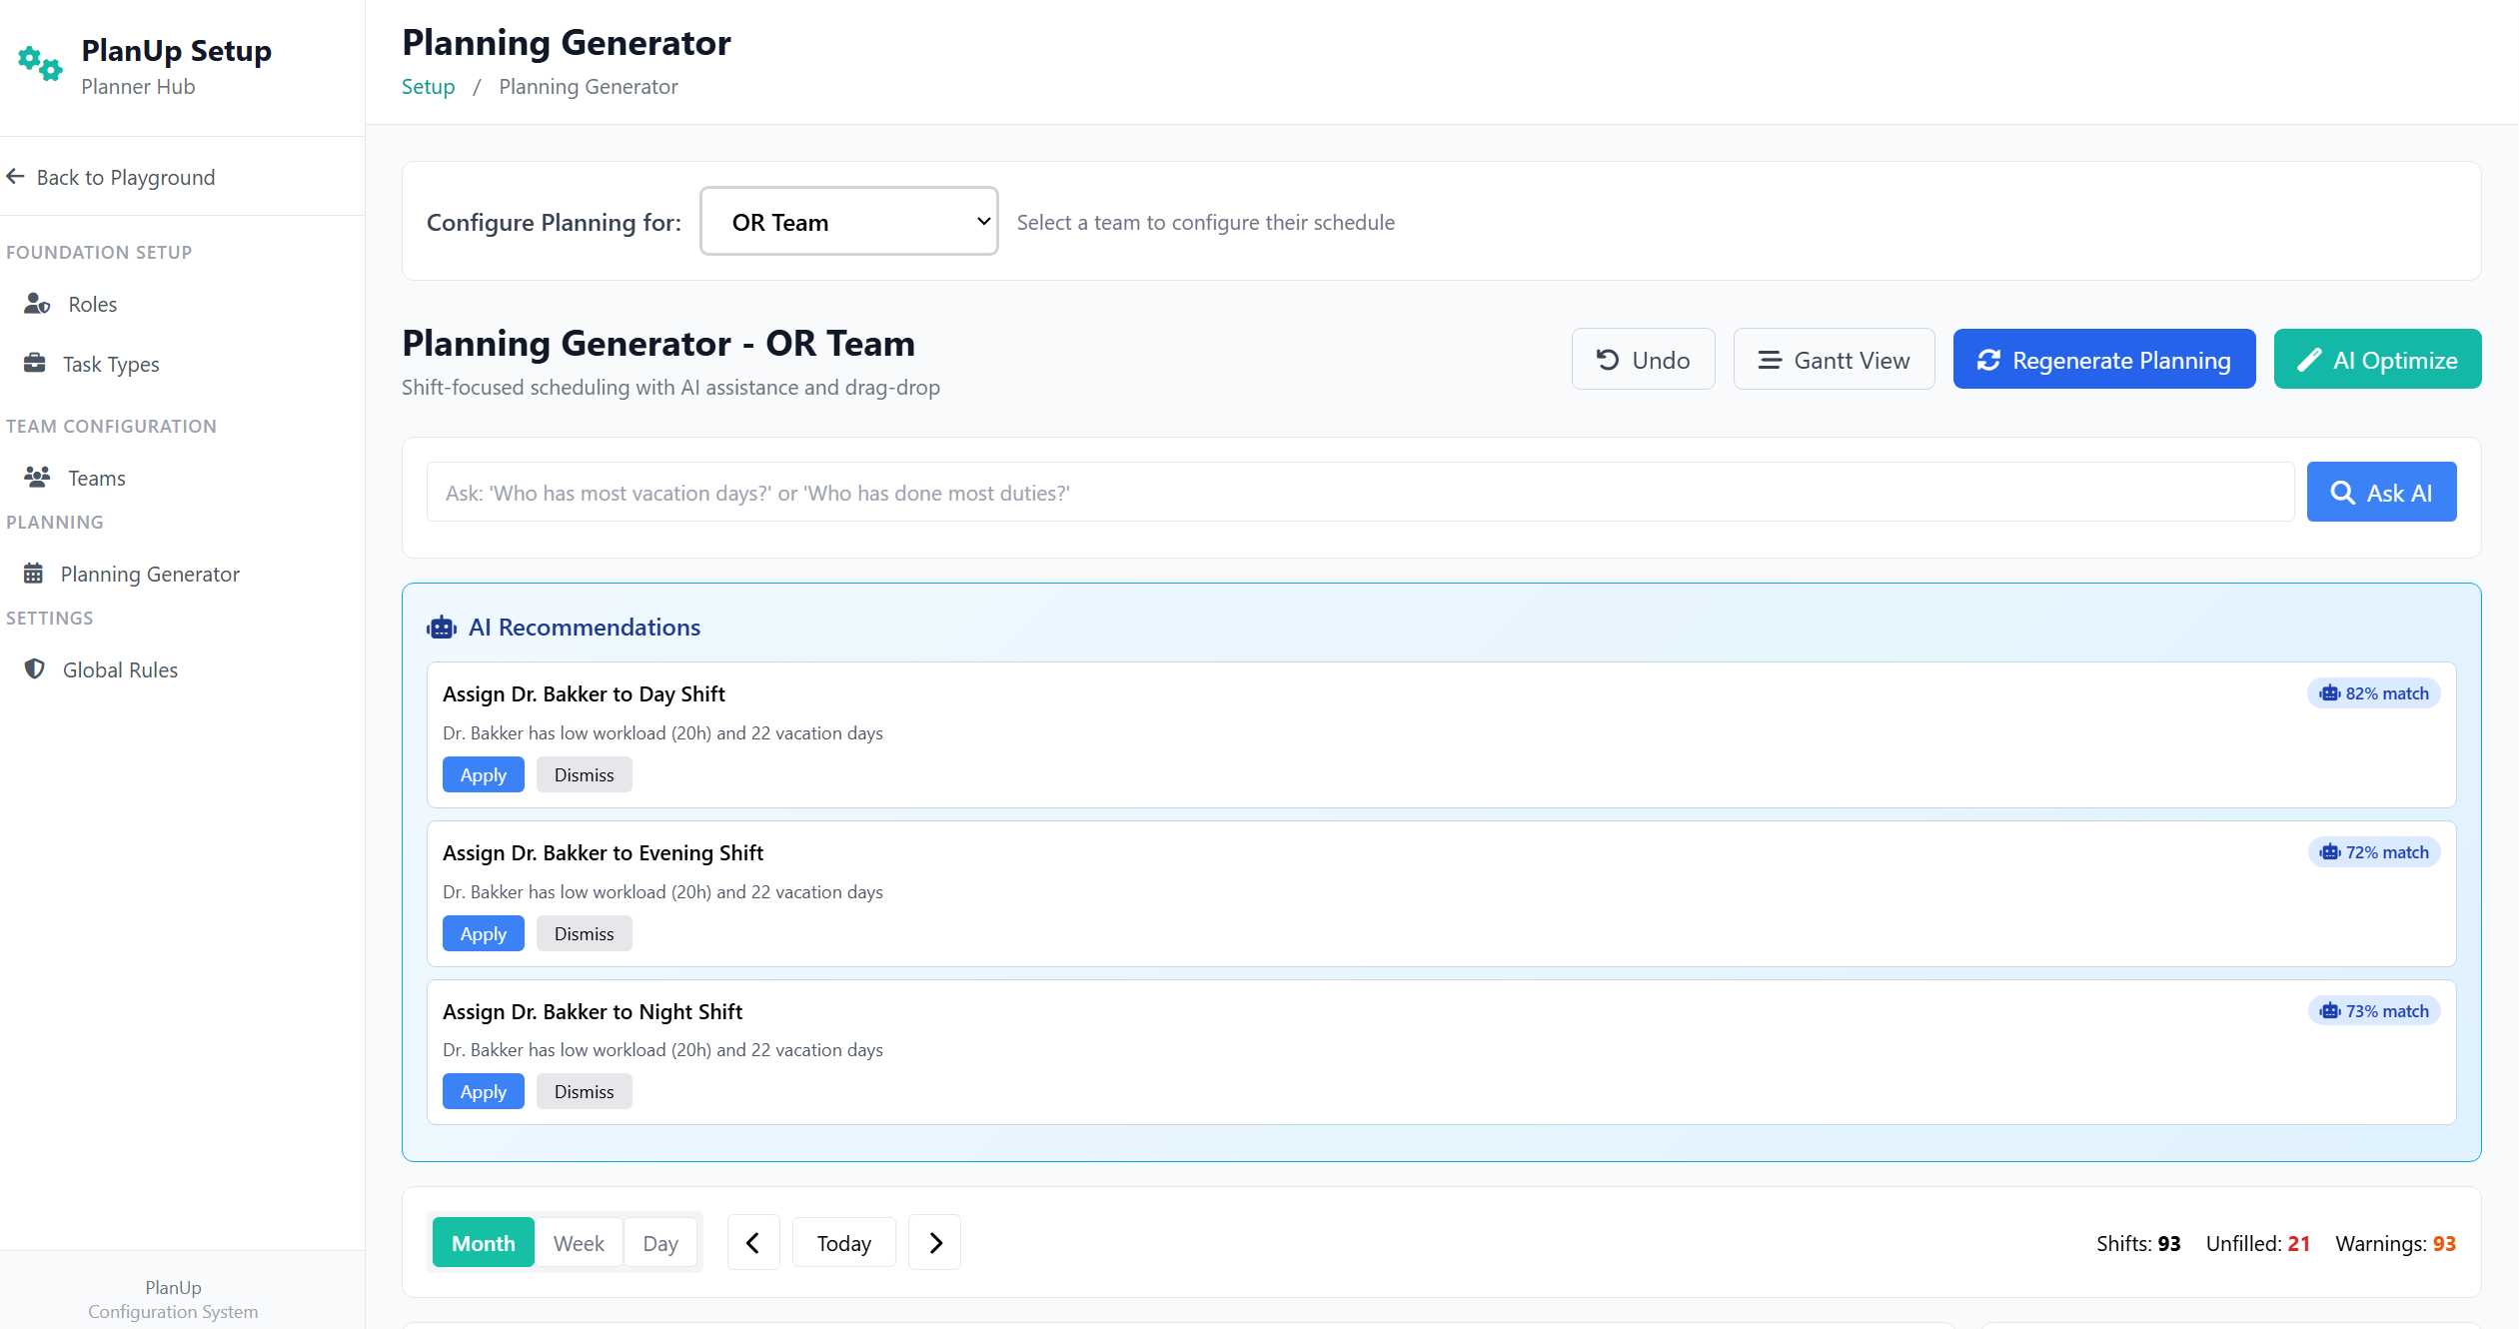Image resolution: width=2519 pixels, height=1329 pixels.
Task: Select Planning Generator in the sidebar
Action: 148,573
